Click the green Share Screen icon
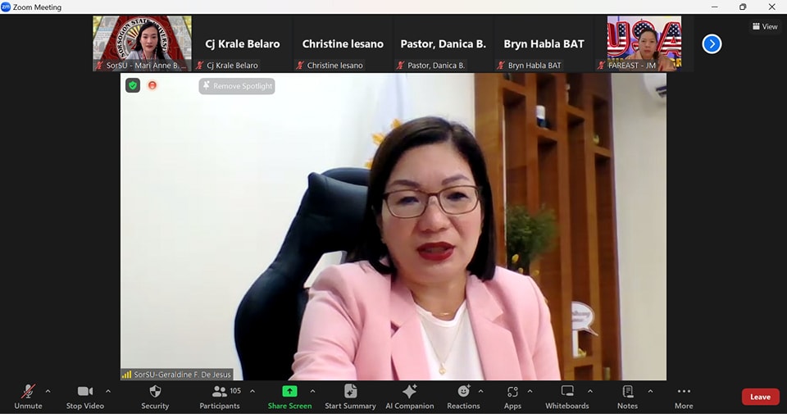This screenshot has width=787, height=414. point(289,392)
